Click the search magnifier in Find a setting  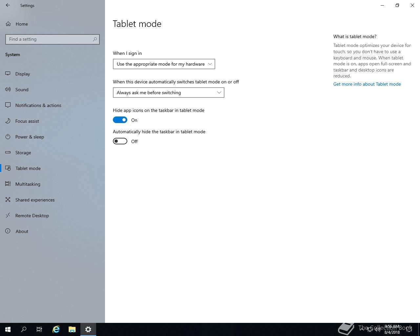tap(95, 39)
